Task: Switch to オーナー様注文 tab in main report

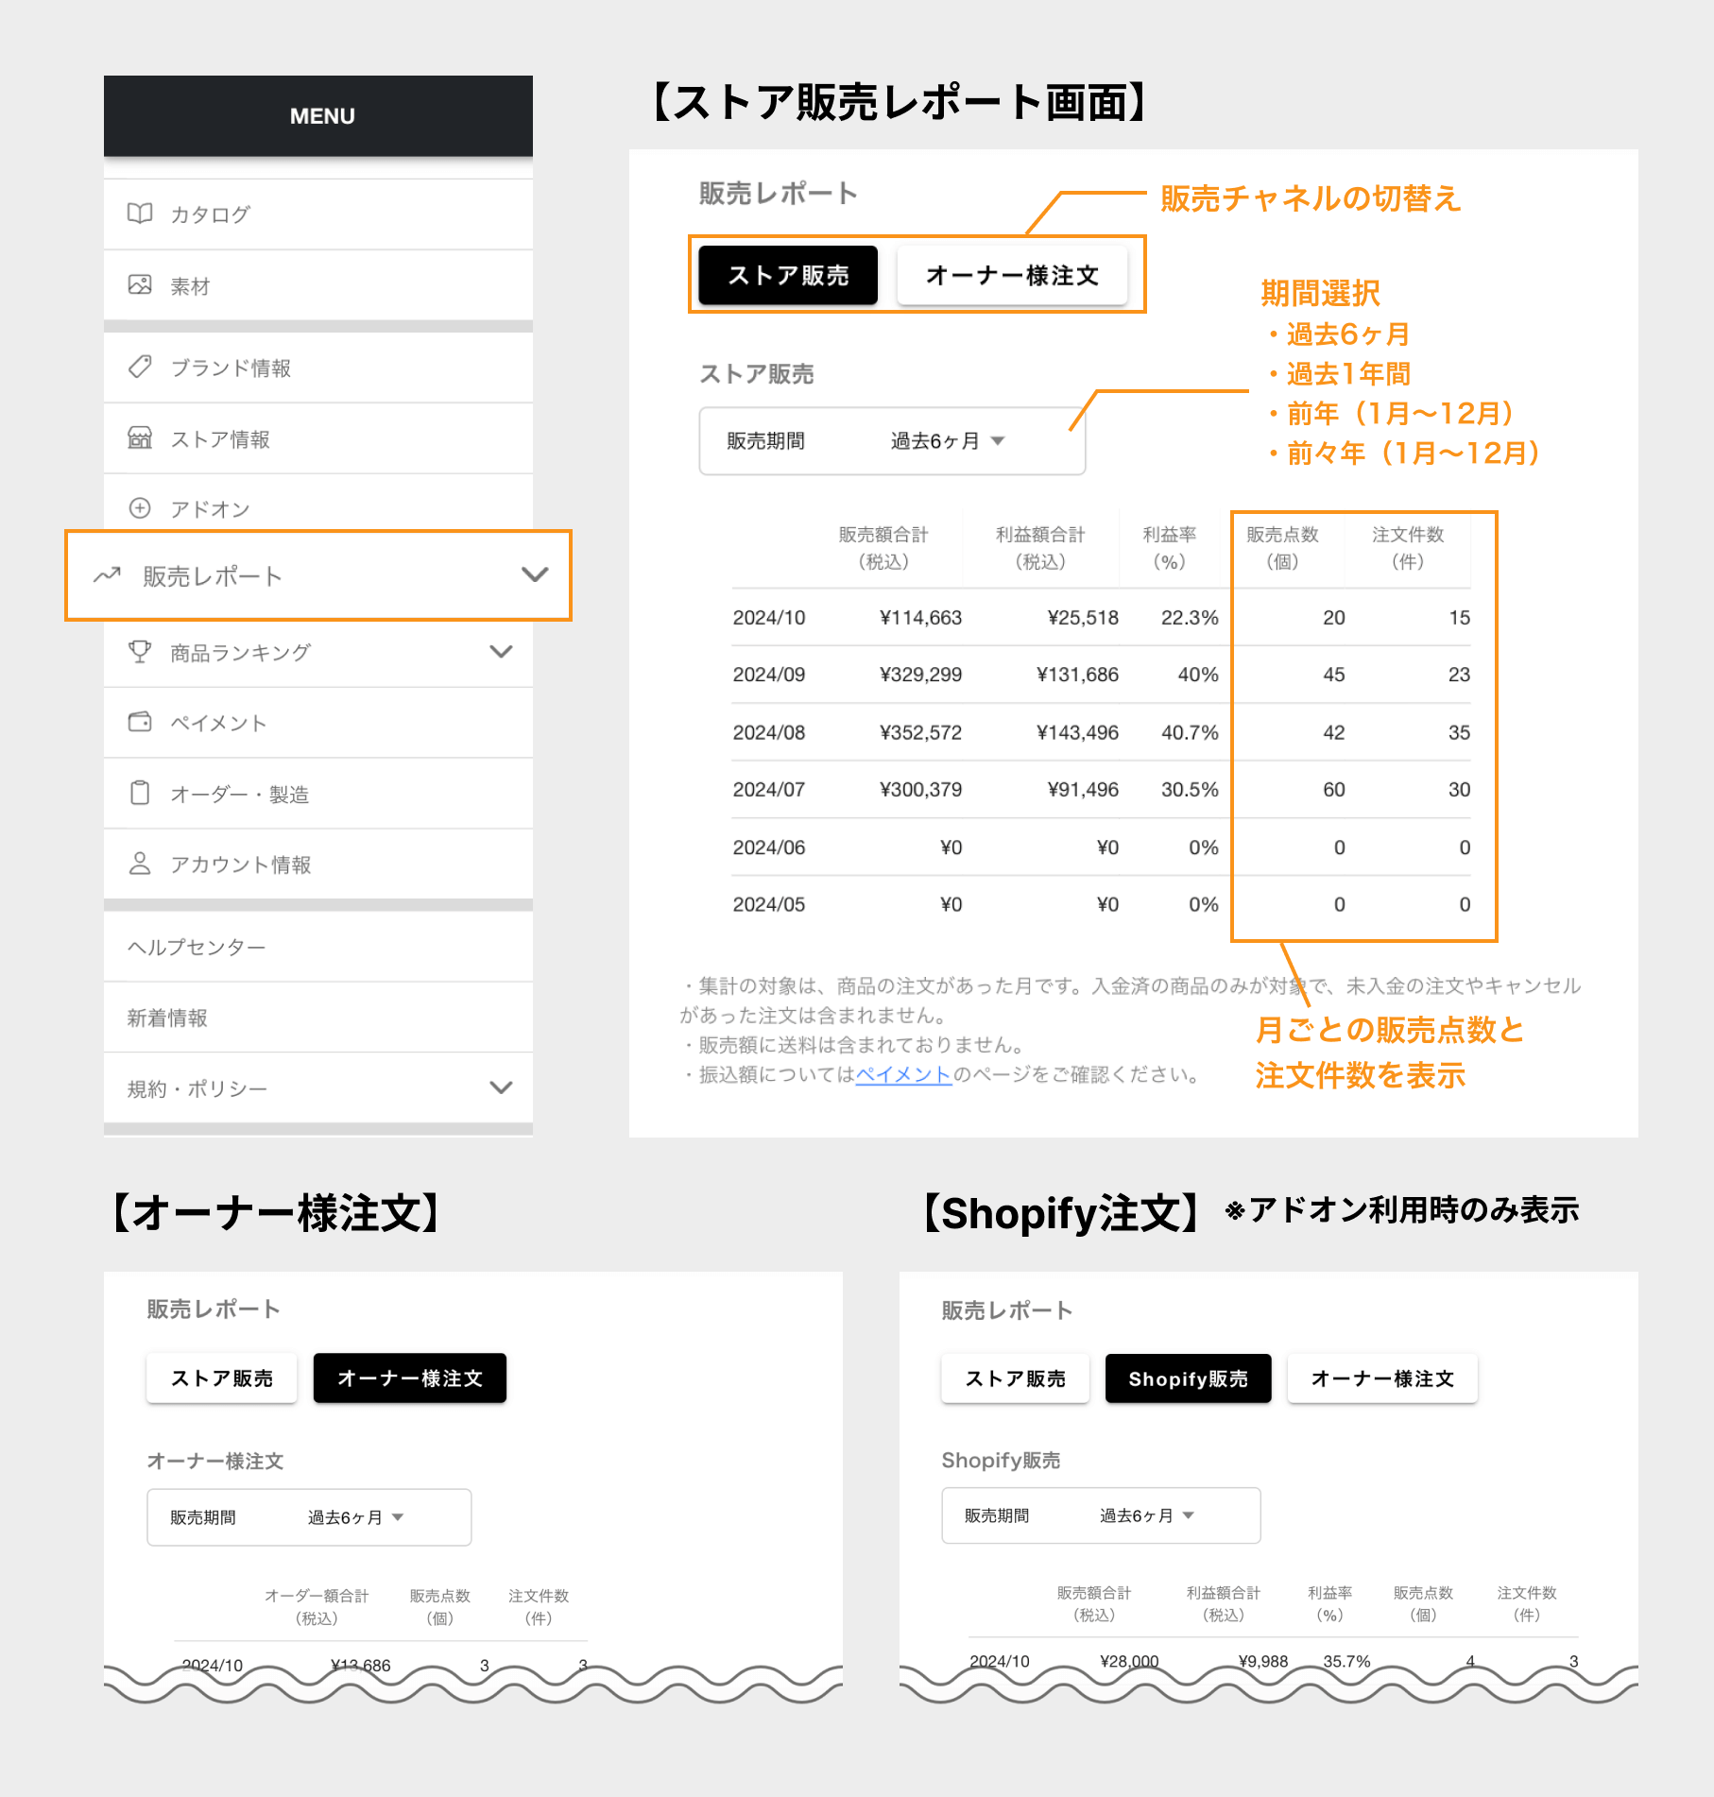Action: point(1012,275)
